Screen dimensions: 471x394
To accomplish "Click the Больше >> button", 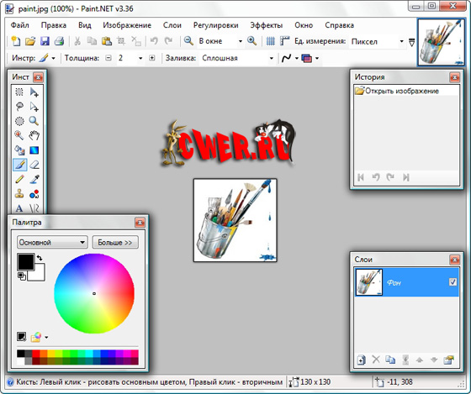I will [x=115, y=242].
